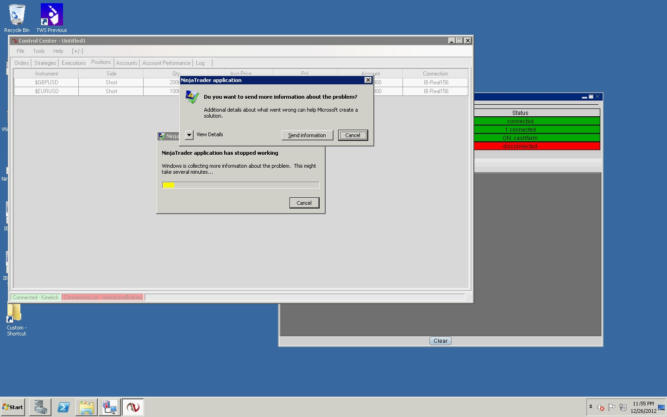Switch to the Orders tab

21,63
